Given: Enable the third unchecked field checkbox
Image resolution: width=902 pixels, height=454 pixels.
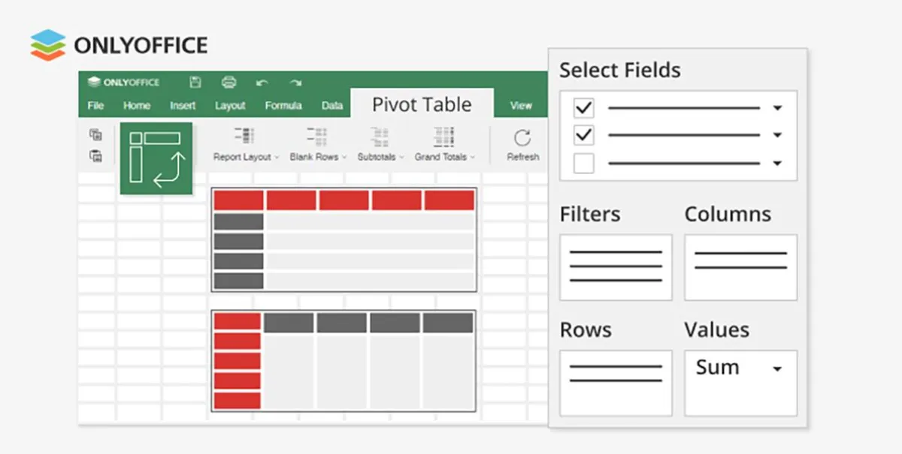Looking at the screenshot, I should coord(583,163).
